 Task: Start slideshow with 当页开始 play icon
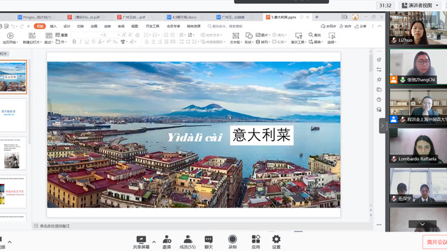10,38
